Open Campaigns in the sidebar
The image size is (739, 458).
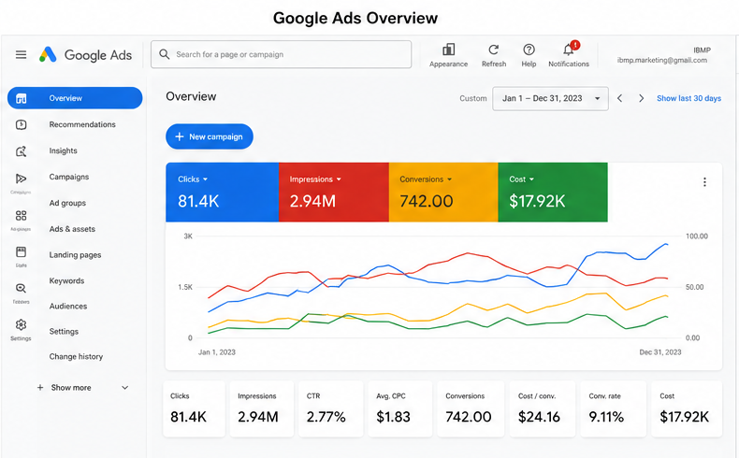tap(69, 177)
